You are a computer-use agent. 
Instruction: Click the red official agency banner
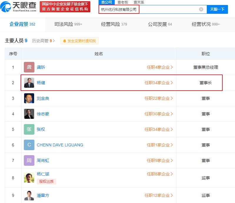point(65,7)
